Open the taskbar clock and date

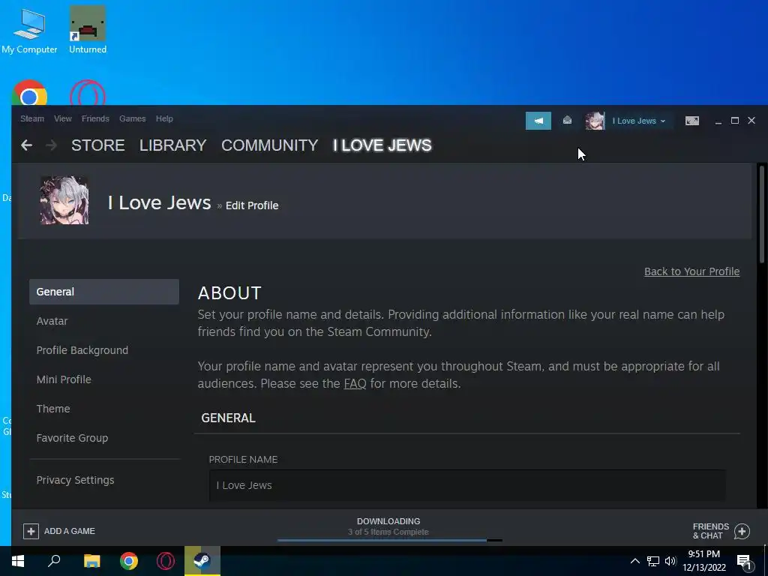coord(703,561)
